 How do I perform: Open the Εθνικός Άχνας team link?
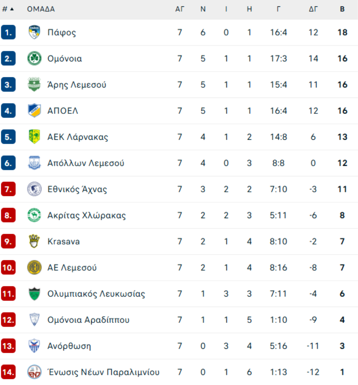coord(77,189)
